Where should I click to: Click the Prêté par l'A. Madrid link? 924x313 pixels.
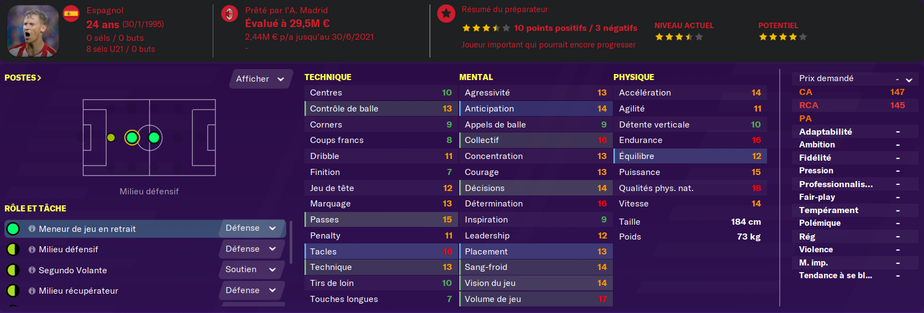coord(286,10)
